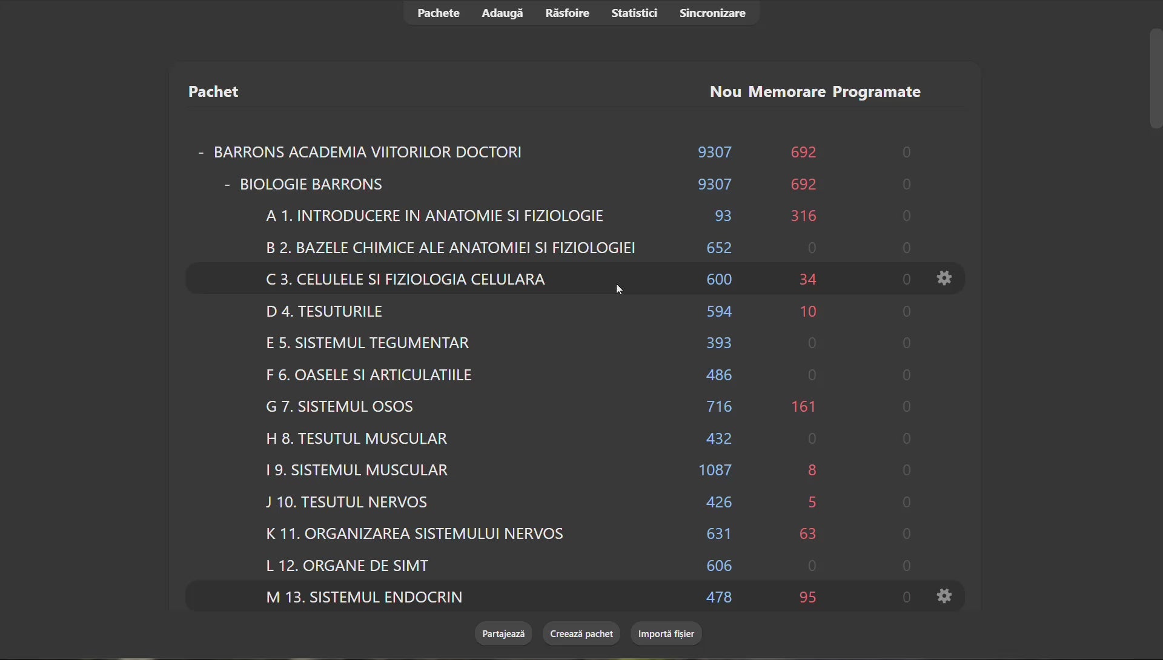Open the Pachete tab
Screen dimensions: 1163x660
[x=438, y=13]
